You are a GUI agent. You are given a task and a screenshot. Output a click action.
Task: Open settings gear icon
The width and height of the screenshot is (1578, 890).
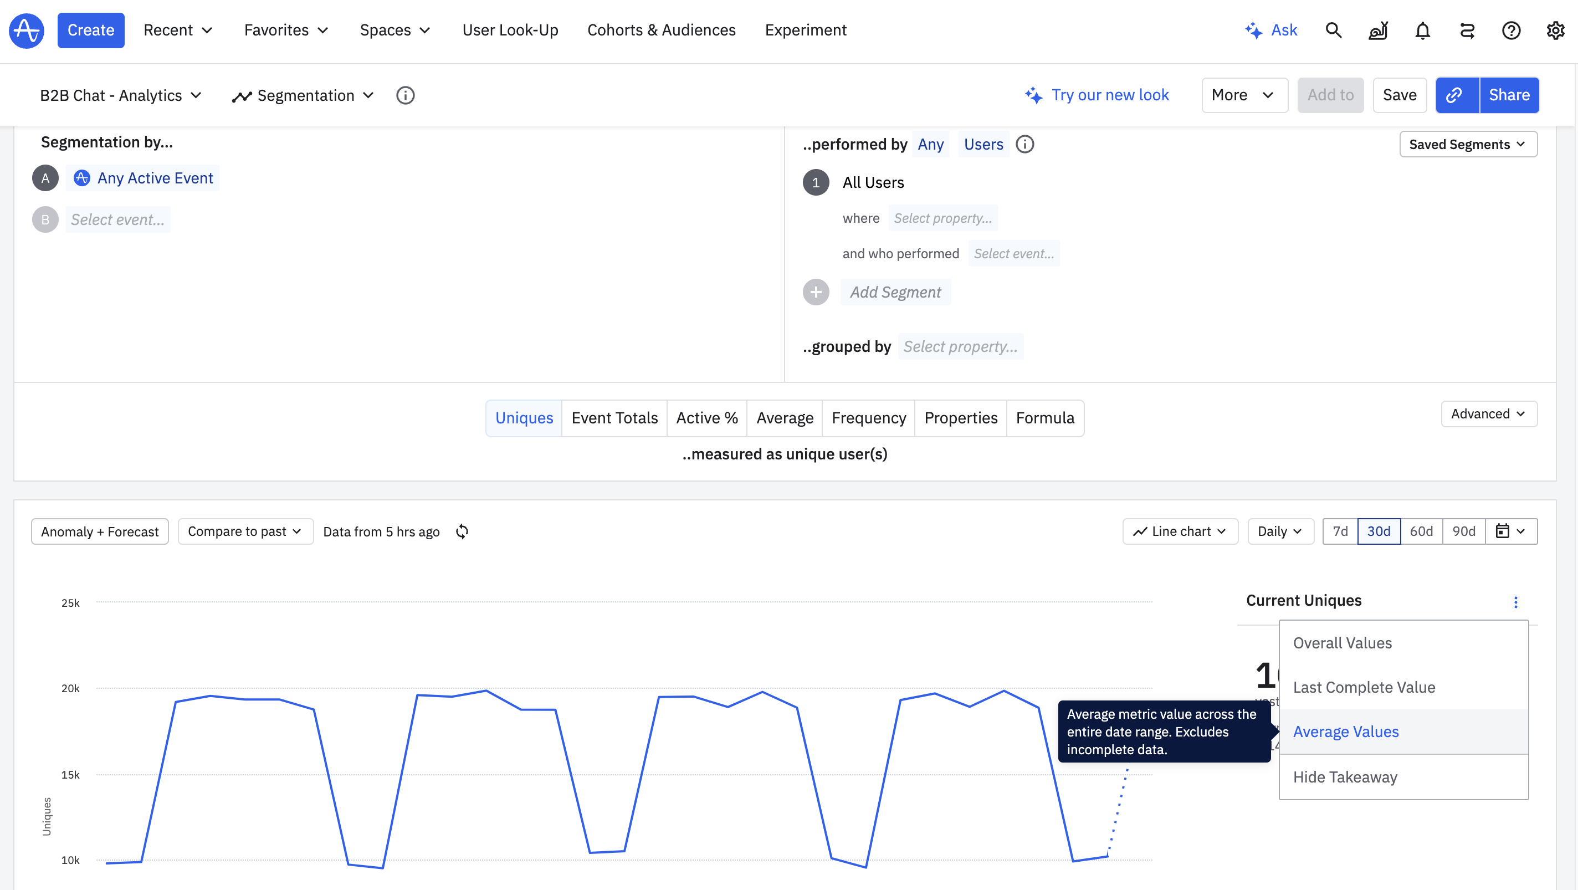[x=1555, y=30]
